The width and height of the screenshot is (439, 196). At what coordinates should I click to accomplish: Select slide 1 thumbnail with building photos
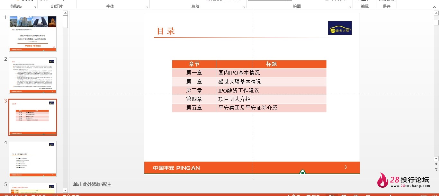[33, 34]
